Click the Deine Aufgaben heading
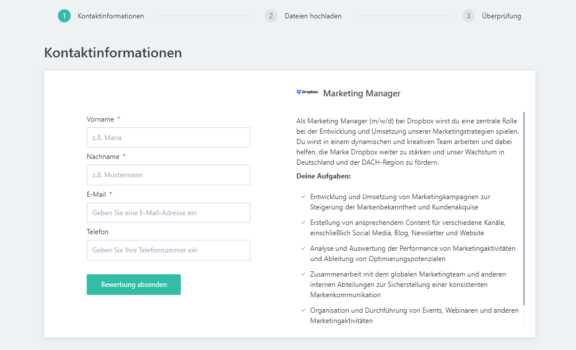The image size is (576, 350). point(324,176)
